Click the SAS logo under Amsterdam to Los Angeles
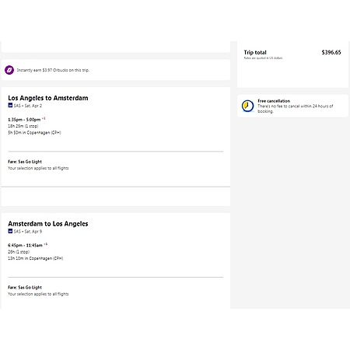 pyautogui.click(x=10, y=231)
